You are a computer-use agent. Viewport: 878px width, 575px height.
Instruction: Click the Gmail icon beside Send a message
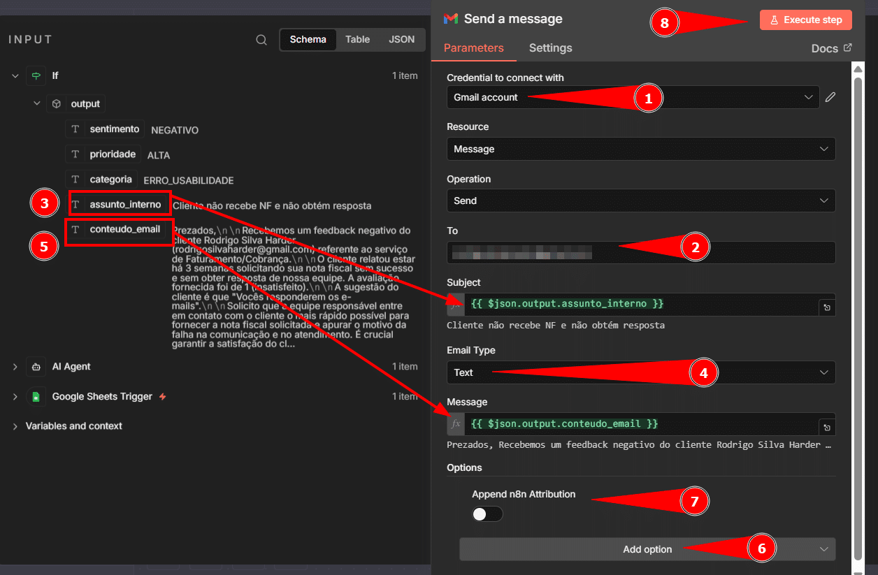point(451,19)
